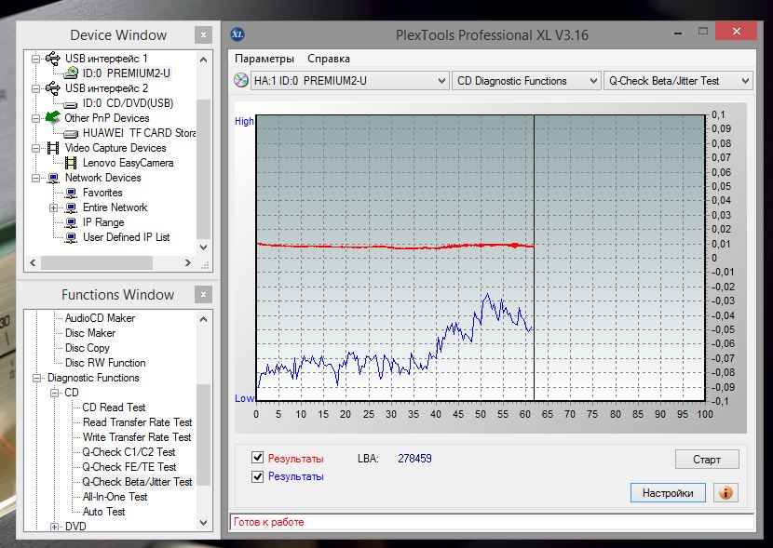Select All-In-One Test
Viewport: 773px width, 548px height.
pyautogui.click(x=115, y=497)
